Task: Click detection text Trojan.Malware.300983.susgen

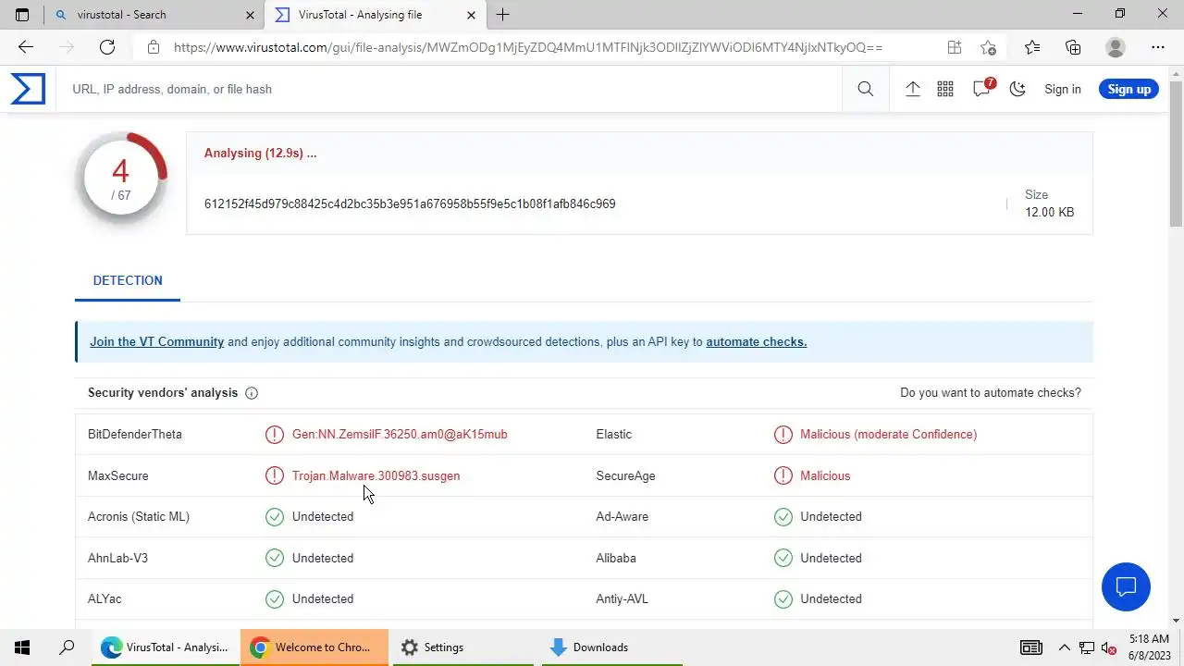Action: [x=376, y=475]
